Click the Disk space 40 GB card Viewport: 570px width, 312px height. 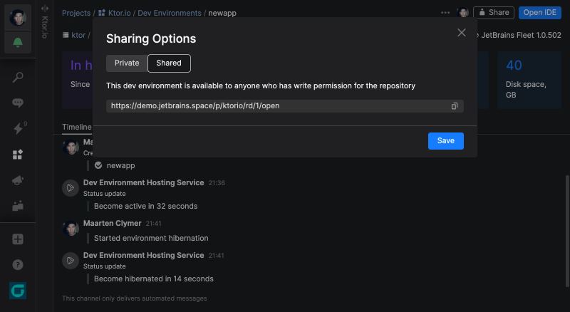pyautogui.click(x=529, y=80)
